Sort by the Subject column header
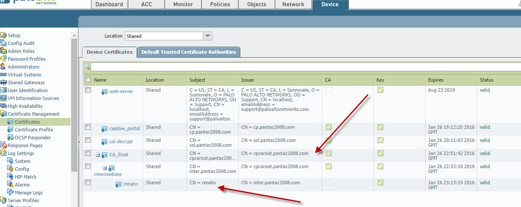Image resolution: width=521 pixels, height=207 pixels. pos(213,80)
